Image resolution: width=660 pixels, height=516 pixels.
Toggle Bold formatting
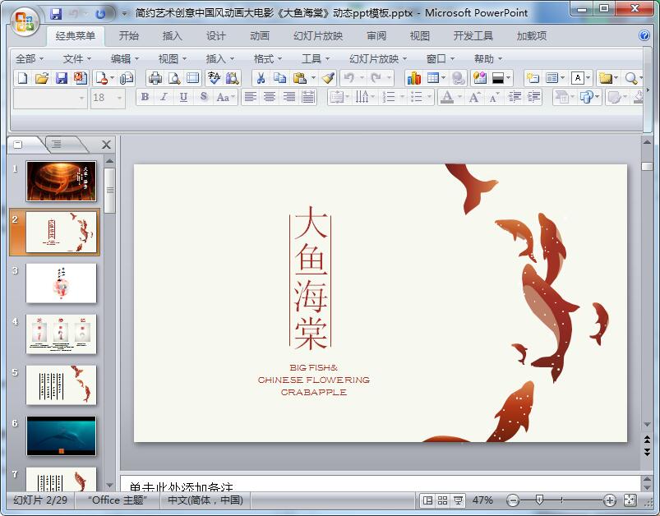coord(145,97)
